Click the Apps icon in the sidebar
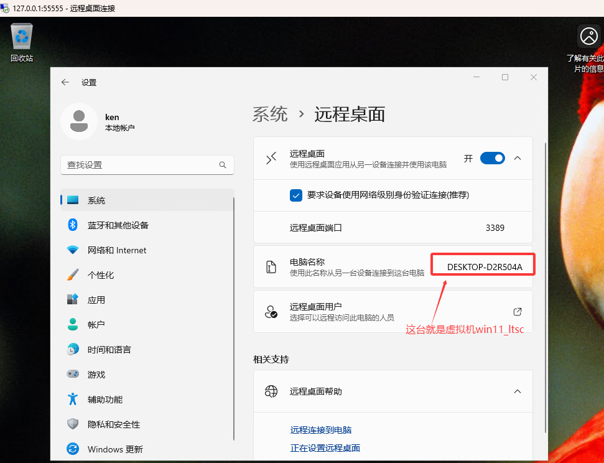 (x=73, y=299)
